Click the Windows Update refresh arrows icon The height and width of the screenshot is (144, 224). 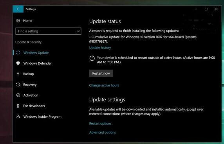pos(18,52)
